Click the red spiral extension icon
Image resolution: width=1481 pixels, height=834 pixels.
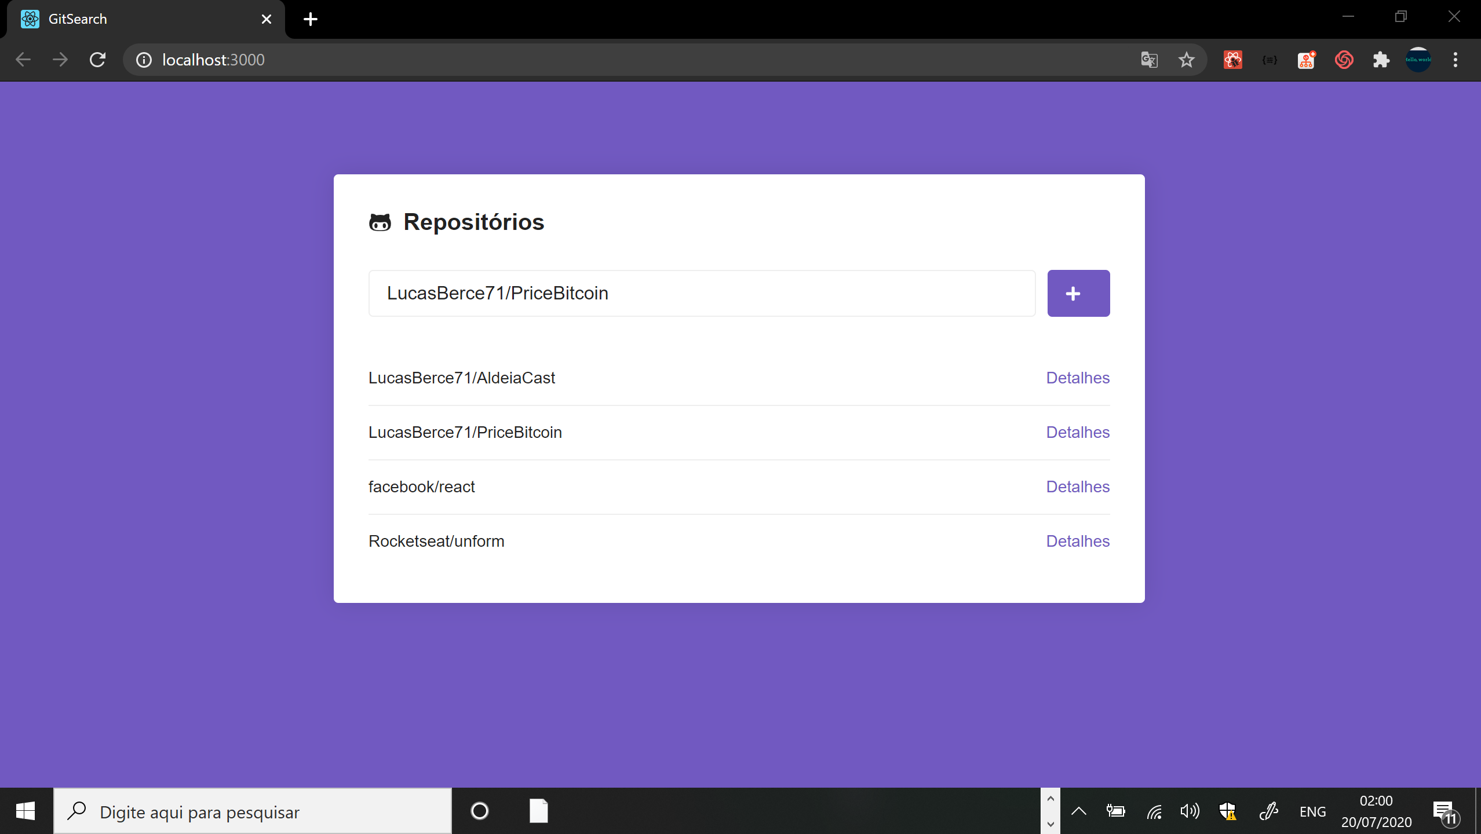(x=1344, y=60)
